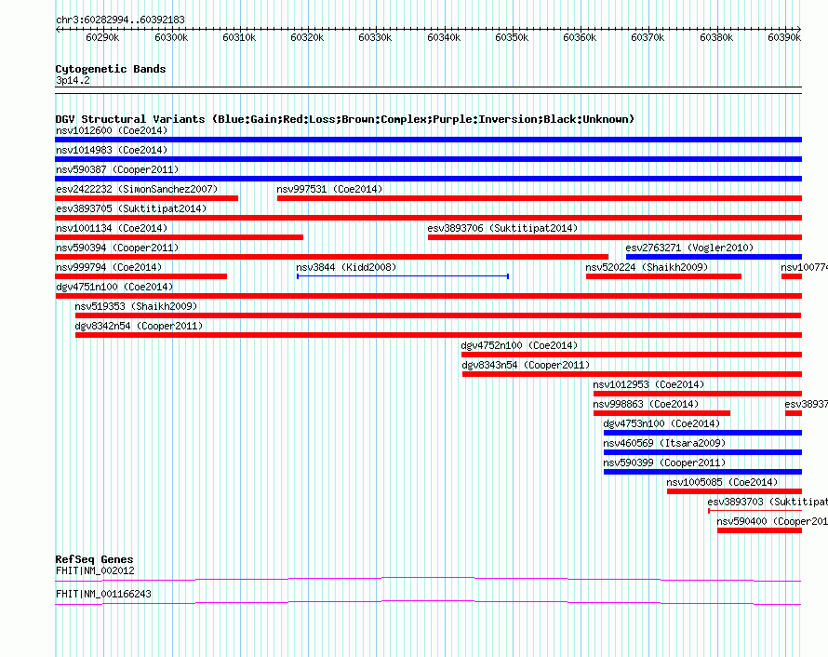Select nsv590394 (Cooper2011) loss variant
The width and height of the screenshot is (828, 657).
[117, 248]
